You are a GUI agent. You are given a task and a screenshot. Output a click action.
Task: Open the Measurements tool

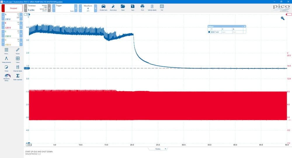[x=6, y=60]
